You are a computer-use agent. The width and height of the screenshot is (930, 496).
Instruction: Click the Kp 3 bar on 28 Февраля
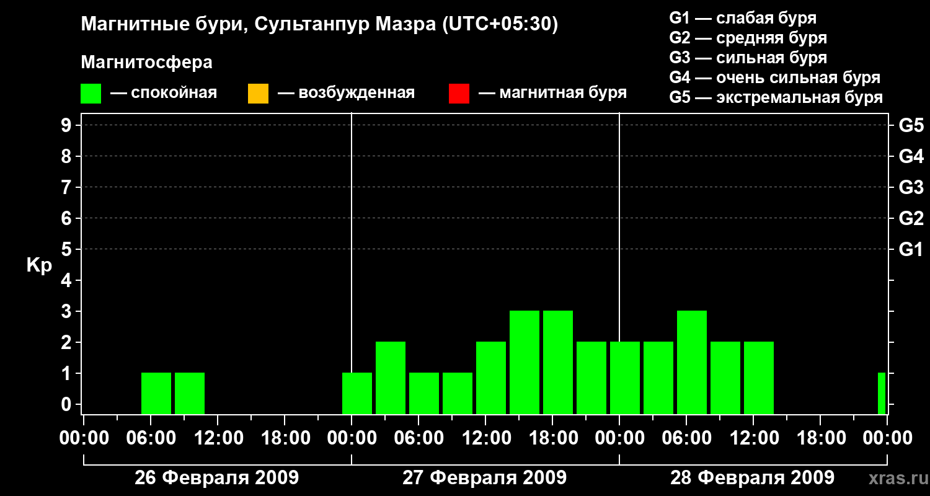pos(692,362)
